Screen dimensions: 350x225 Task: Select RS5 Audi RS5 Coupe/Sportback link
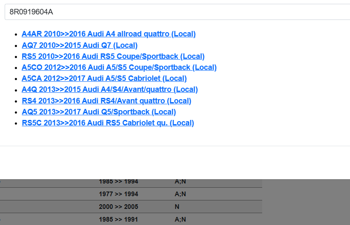[113, 56]
